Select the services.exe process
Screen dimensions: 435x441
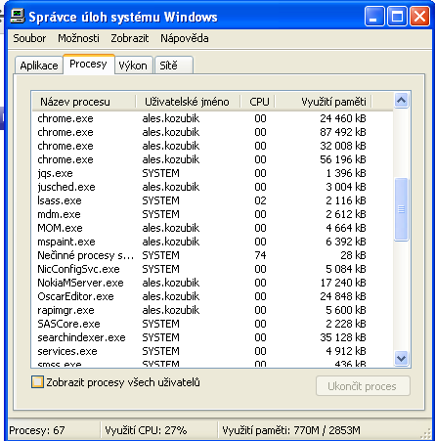coord(212,351)
